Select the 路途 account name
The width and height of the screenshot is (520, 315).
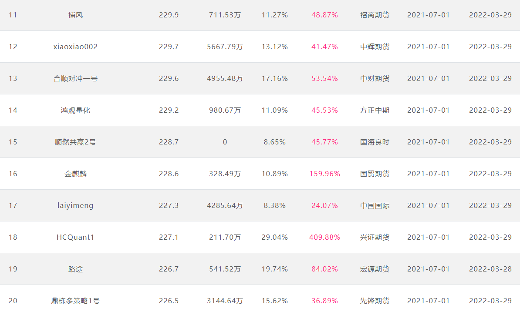pos(75,269)
